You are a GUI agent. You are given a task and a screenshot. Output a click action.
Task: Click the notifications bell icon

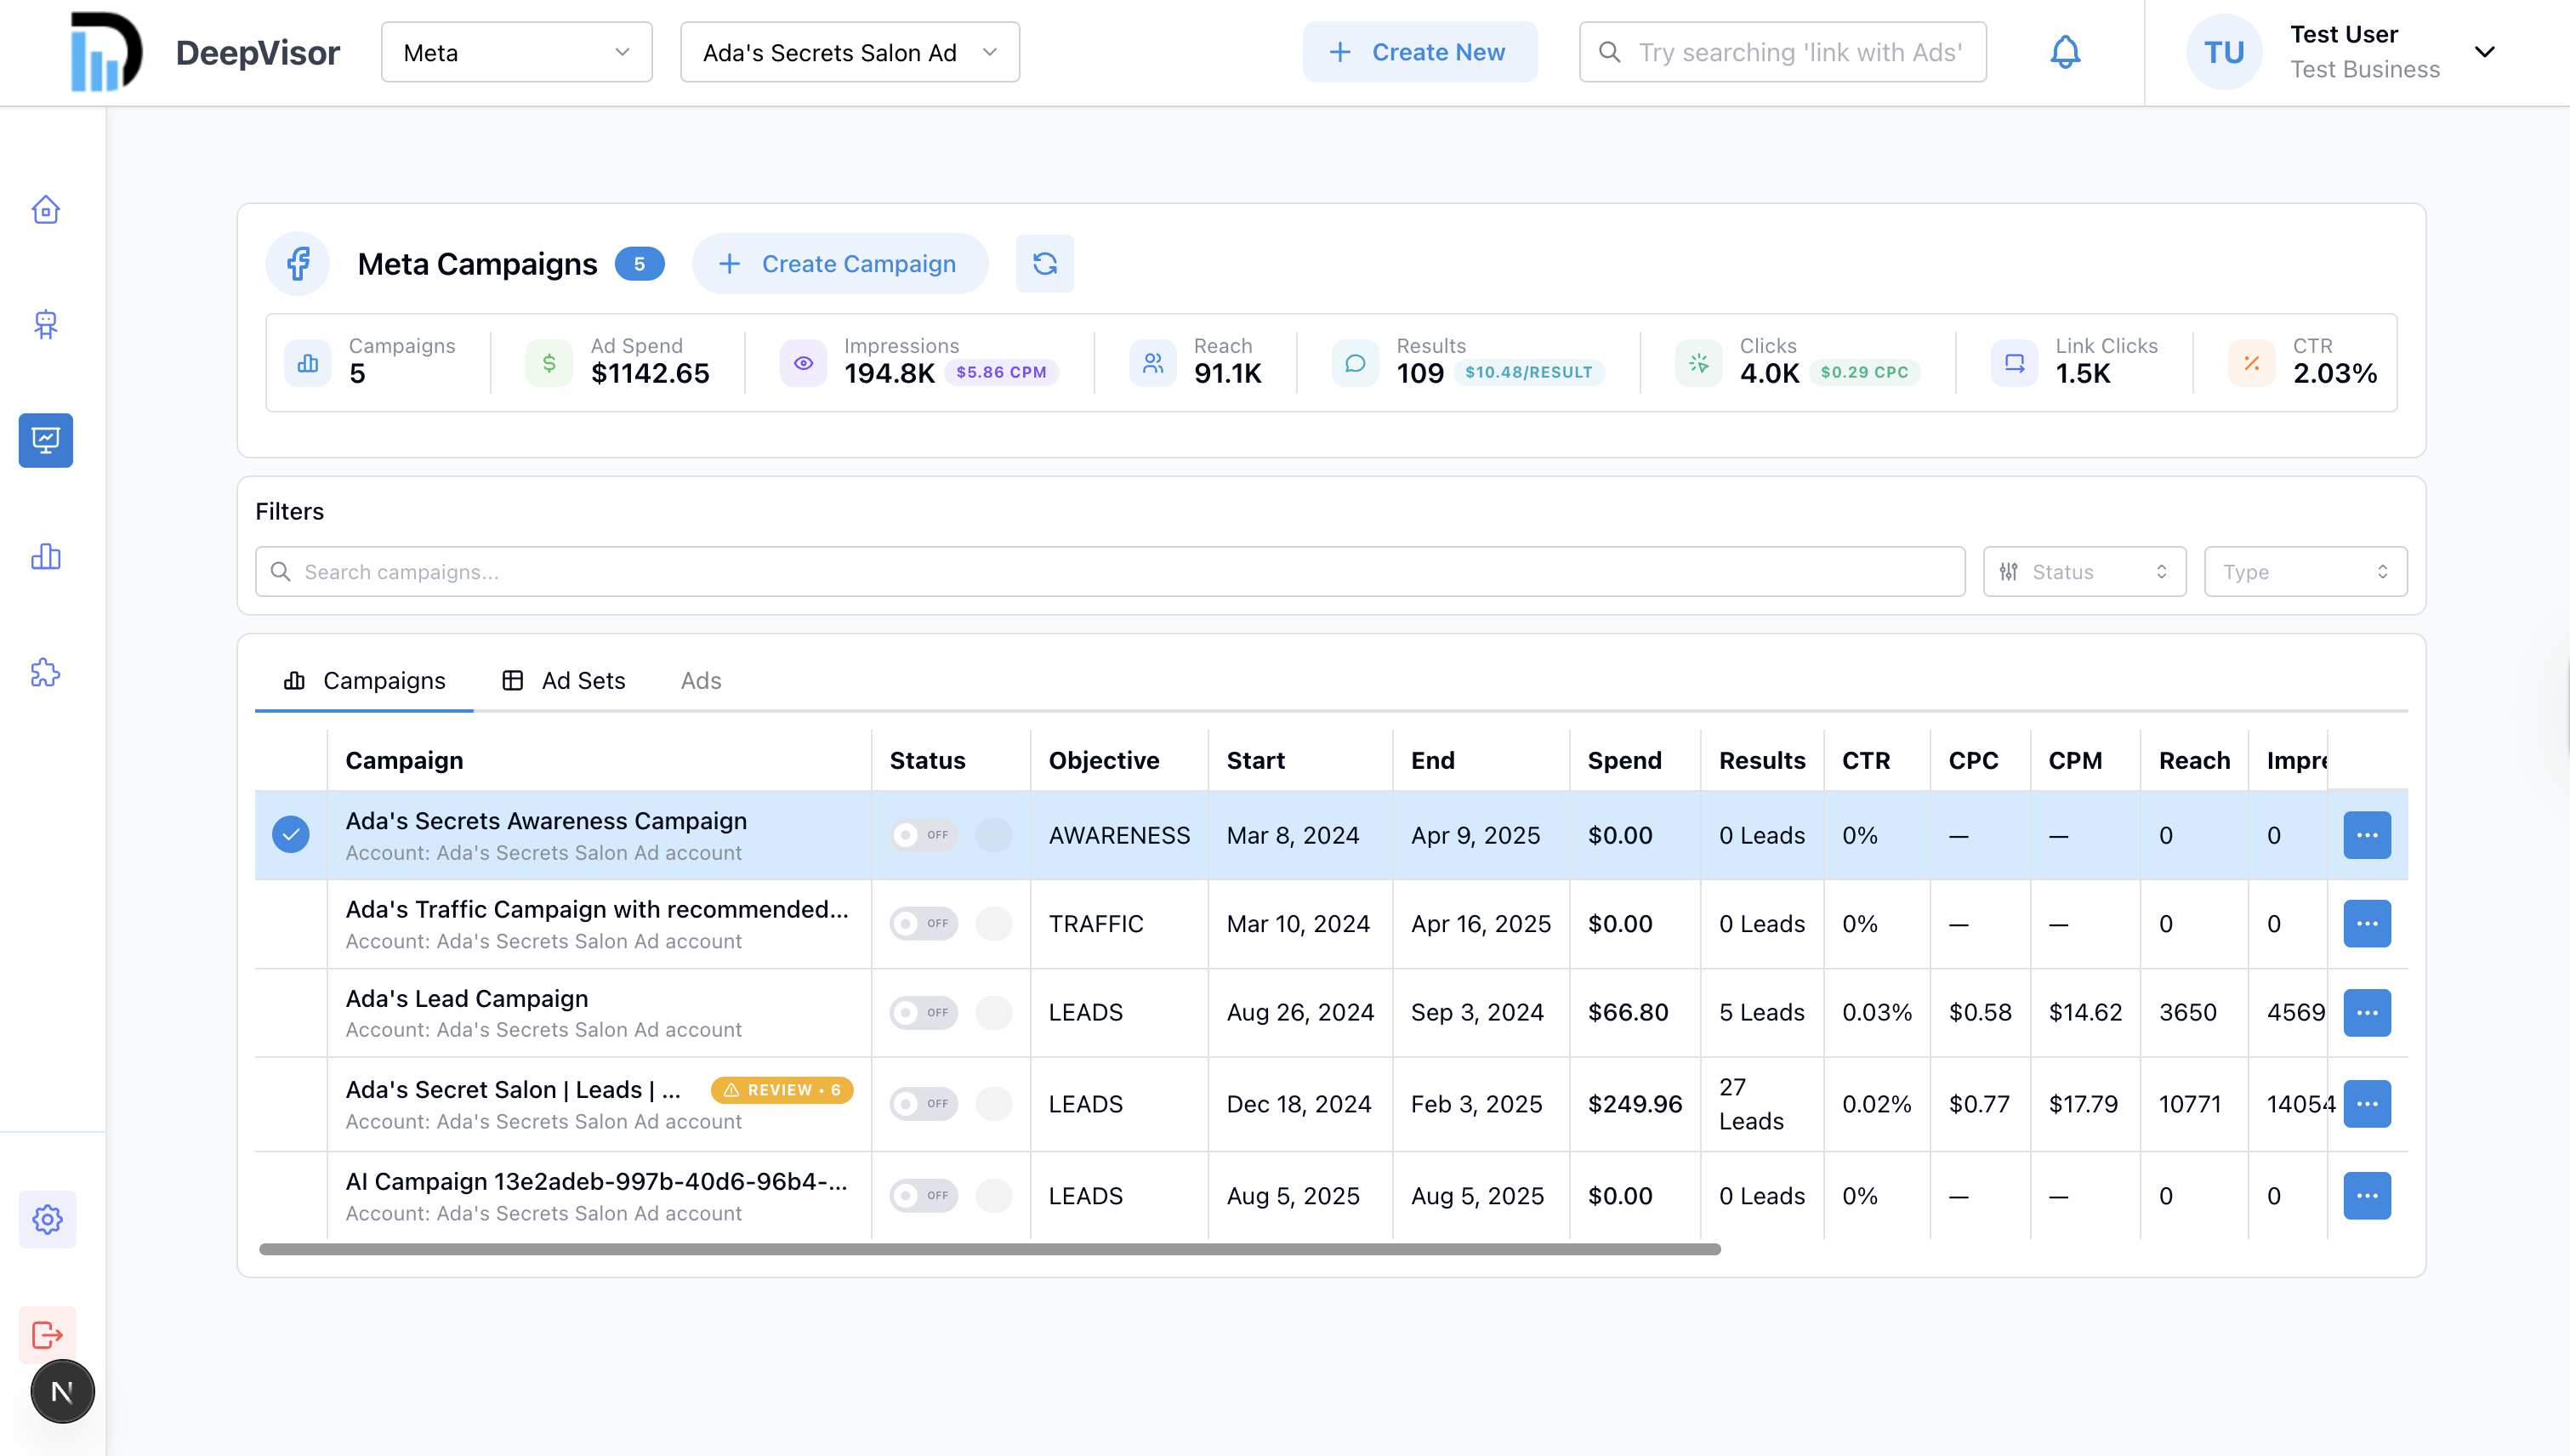2065,52
